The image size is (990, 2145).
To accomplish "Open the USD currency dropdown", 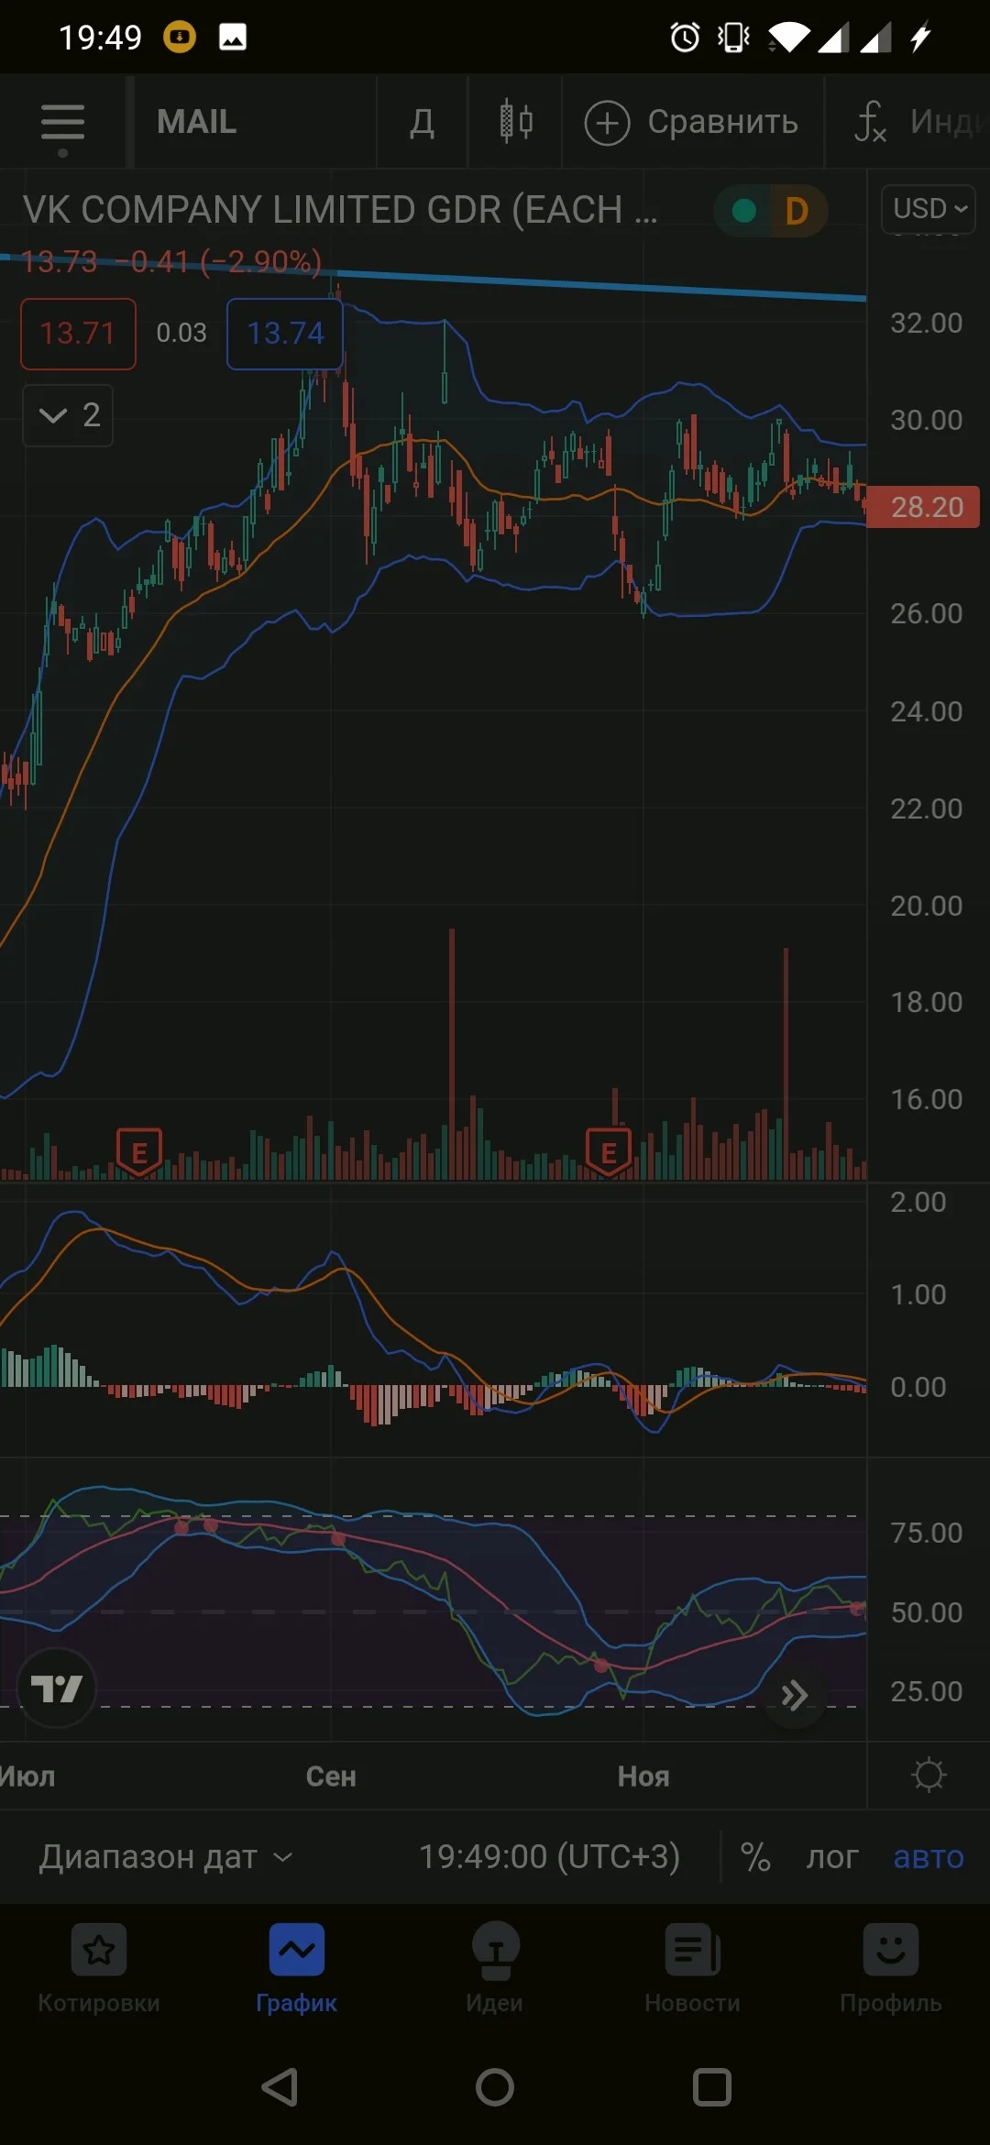I will click(x=928, y=209).
